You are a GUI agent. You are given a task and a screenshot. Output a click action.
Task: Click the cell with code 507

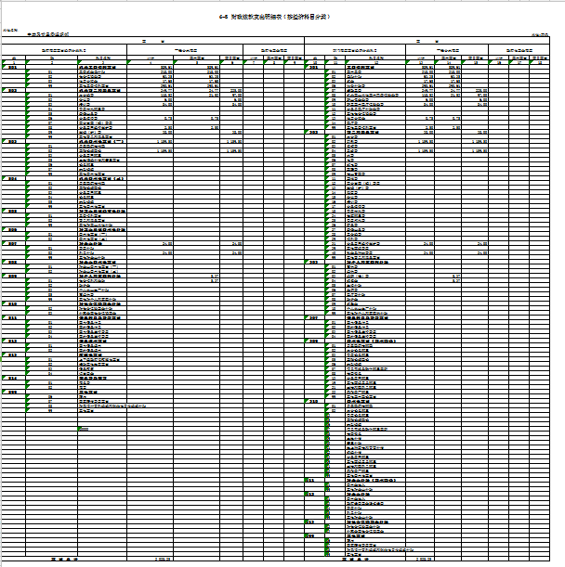tap(13, 243)
